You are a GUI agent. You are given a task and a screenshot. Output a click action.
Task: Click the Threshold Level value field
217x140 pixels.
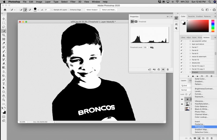tap(146, 47)
